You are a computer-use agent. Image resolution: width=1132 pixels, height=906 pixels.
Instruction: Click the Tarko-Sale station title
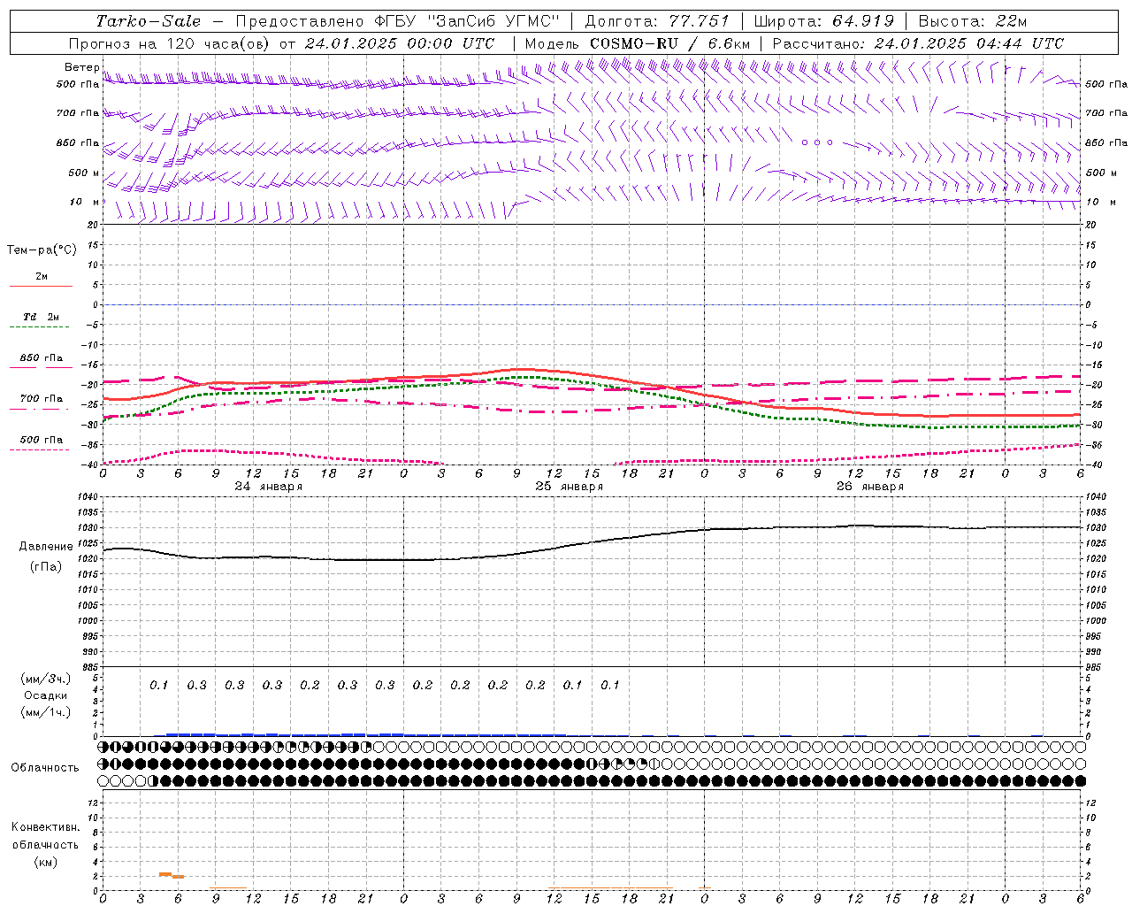pyautogui.click(x=149, y=21)
